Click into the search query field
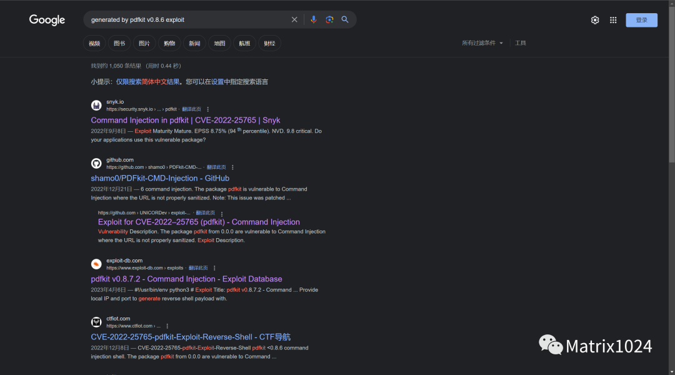The height and width of the screenshot is (375, 675). coord(187,20)
